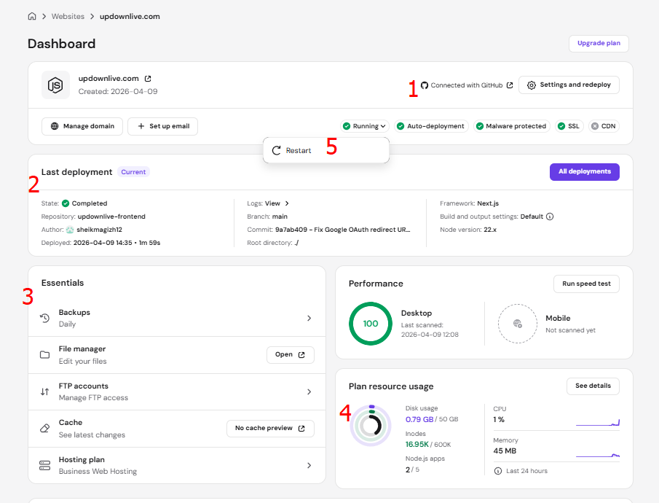Click the Auto-deployment status badge
Viewport: 659px width, 503px height.
pos(430,126)
